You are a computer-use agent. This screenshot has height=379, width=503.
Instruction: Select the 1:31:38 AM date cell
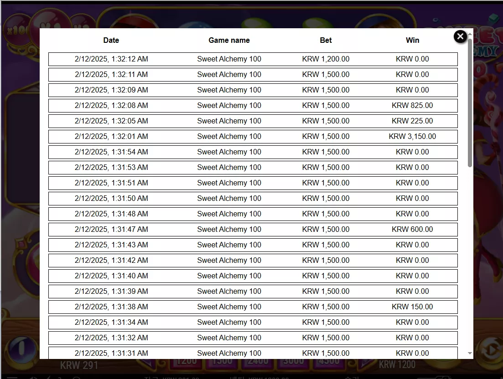pyautogui.click(x=111, y=307)
